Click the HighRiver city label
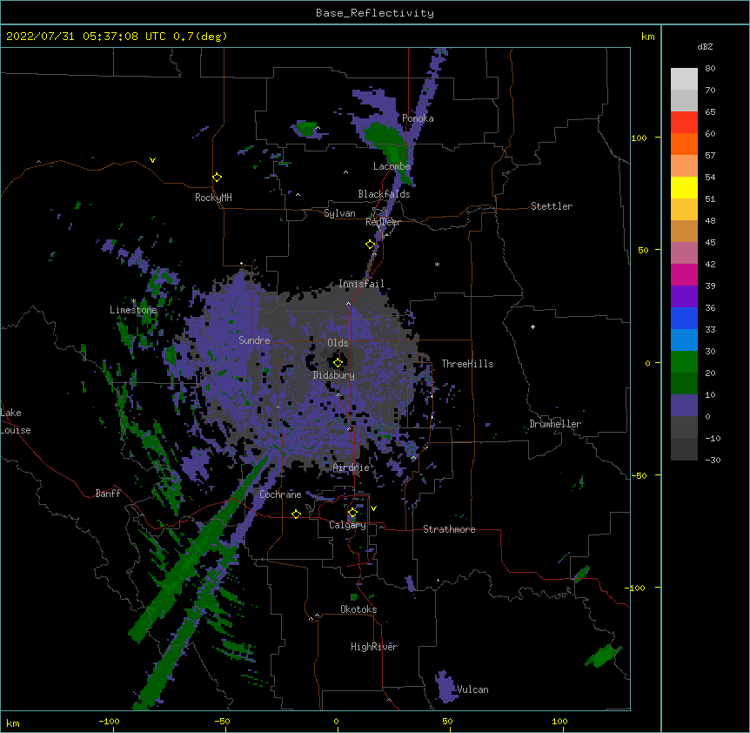 (x=374, y=647)
